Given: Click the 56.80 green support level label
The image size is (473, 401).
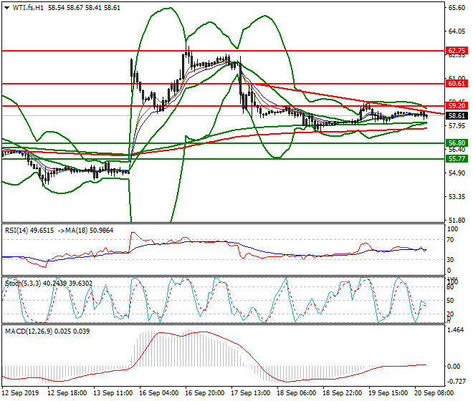Looking at the screenshot, I should click(457, 143).
